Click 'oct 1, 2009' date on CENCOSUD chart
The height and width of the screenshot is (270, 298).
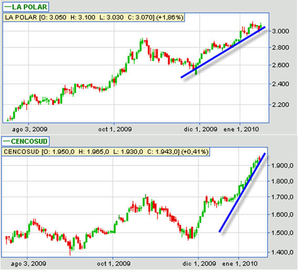[x=114, y=264]
